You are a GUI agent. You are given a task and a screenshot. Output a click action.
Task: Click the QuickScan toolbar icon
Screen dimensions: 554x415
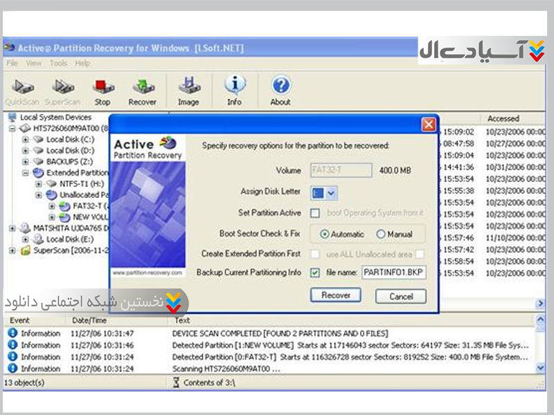24,88
